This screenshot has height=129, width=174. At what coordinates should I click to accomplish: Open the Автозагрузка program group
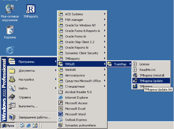pyautogui.click(x=82, y=75)
